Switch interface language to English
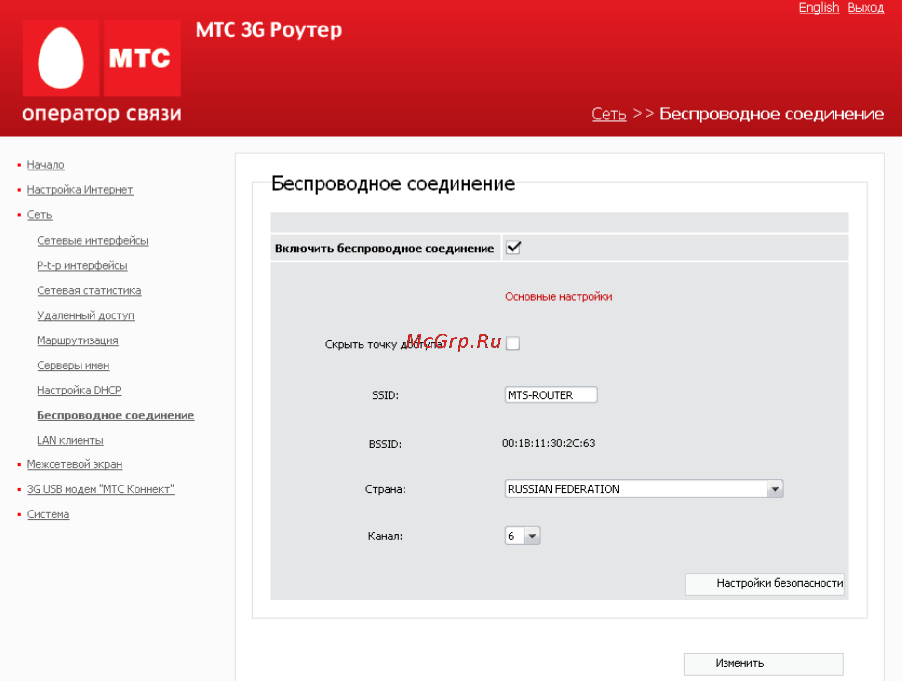This screenshot has width=902, height=681. (819, 8)
